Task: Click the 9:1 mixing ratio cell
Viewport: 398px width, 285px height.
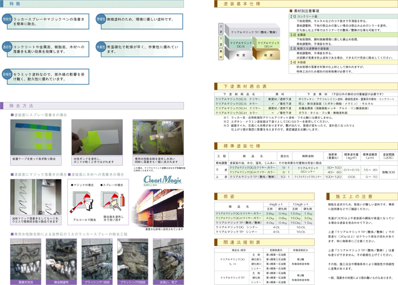Action: [286, 168]
